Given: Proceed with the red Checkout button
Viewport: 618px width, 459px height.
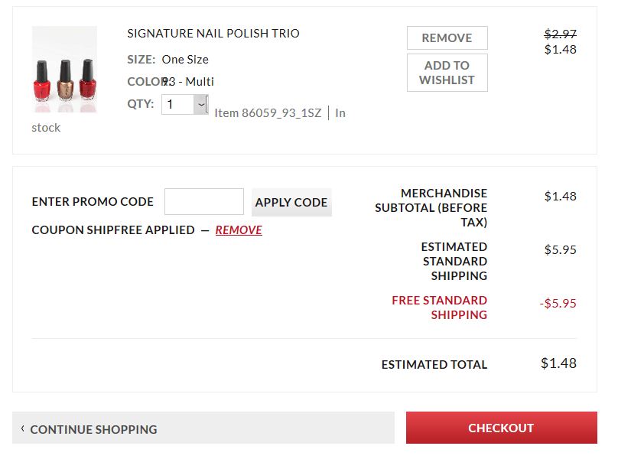Looking at the screenshot, I should (501, 428).
